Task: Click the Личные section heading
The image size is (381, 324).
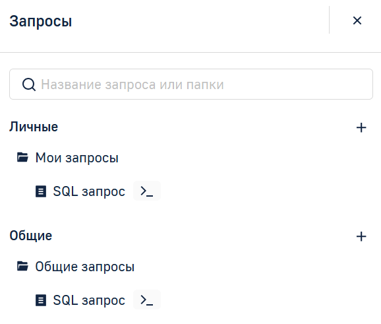Action: pos(34,127)
